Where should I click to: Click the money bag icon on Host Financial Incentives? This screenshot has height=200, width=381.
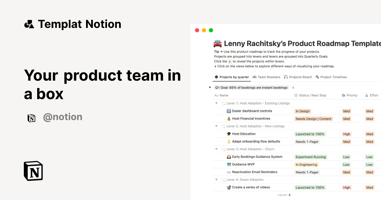pos(228,118)
